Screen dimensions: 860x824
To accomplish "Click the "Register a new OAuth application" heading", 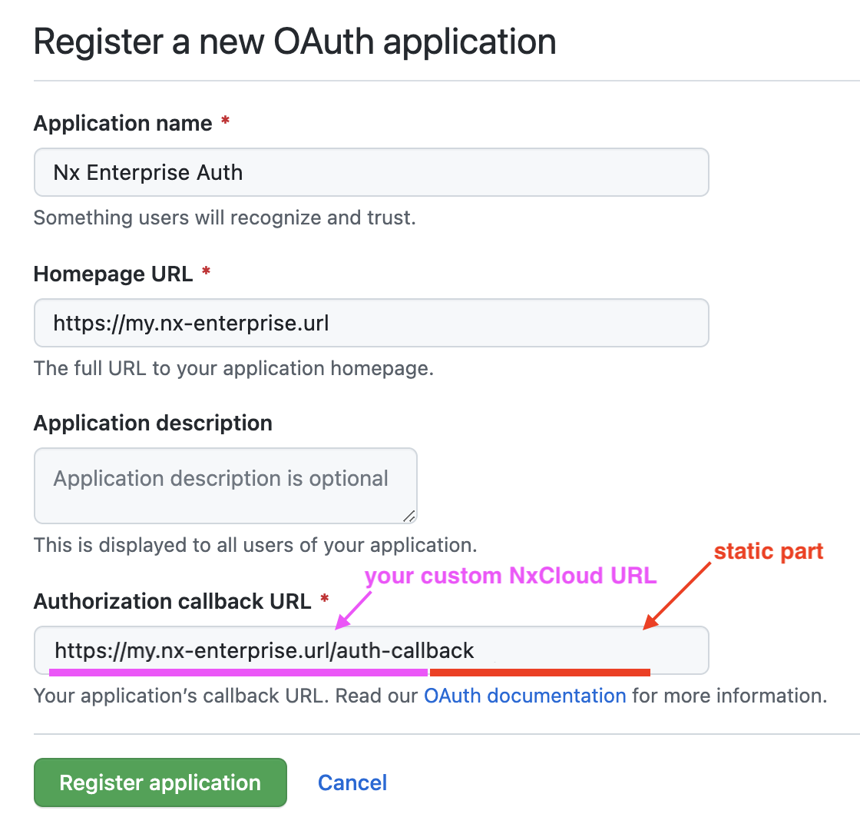I will (x=295, y=41).
